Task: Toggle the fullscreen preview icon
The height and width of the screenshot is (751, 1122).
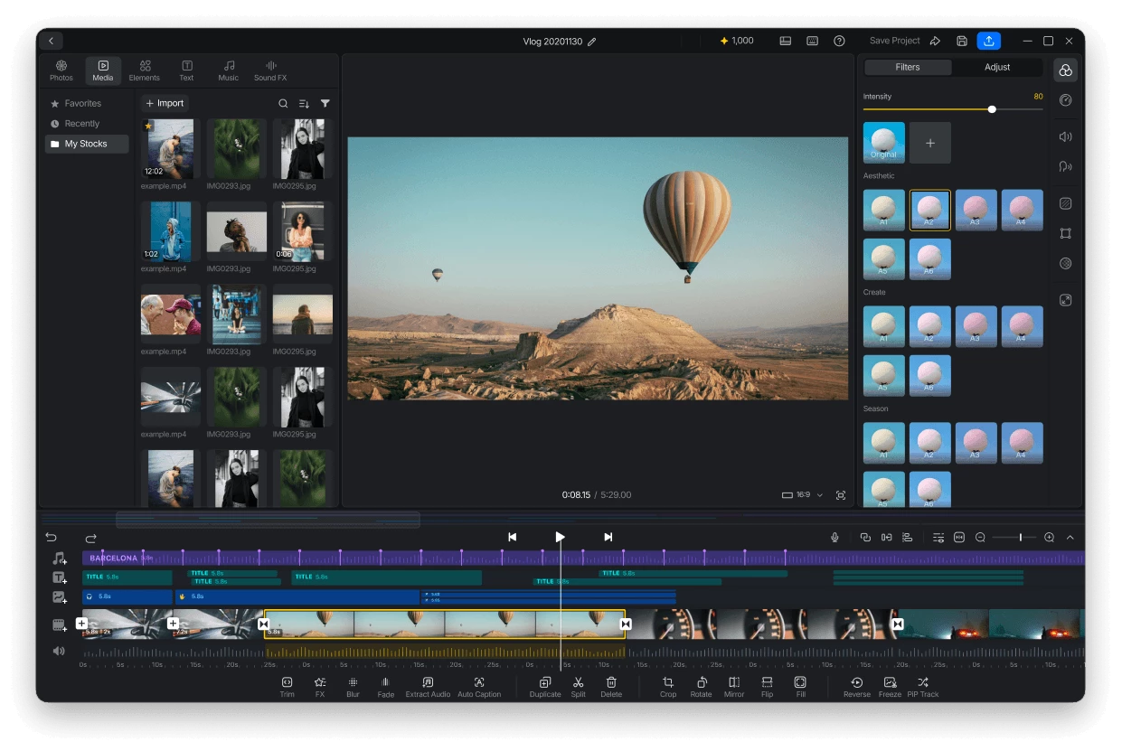Action: [841, 495]
